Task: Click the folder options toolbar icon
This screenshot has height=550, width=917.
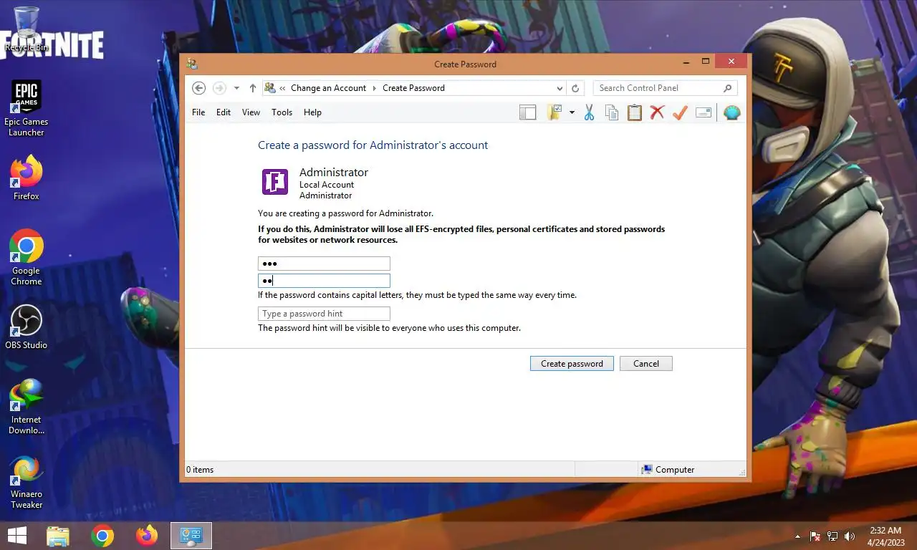Action: (554, 112)
